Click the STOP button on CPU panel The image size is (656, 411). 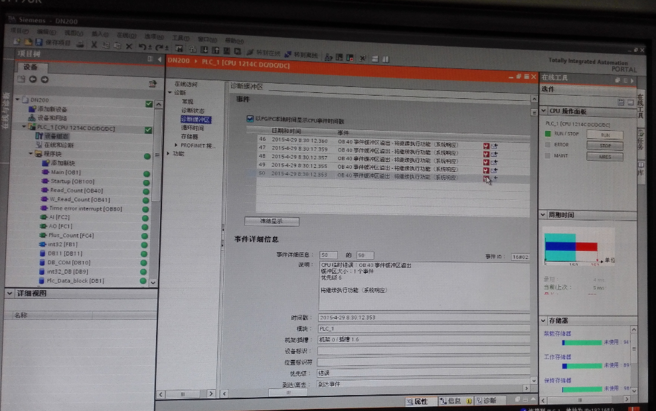point(605,145)
